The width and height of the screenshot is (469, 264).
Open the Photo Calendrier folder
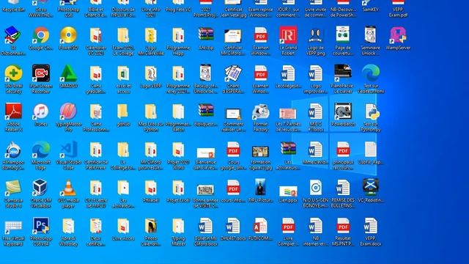coord(151,226)
